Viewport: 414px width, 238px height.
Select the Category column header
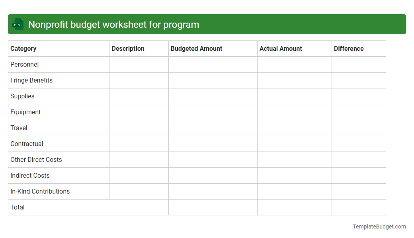[x=23, y=48]
